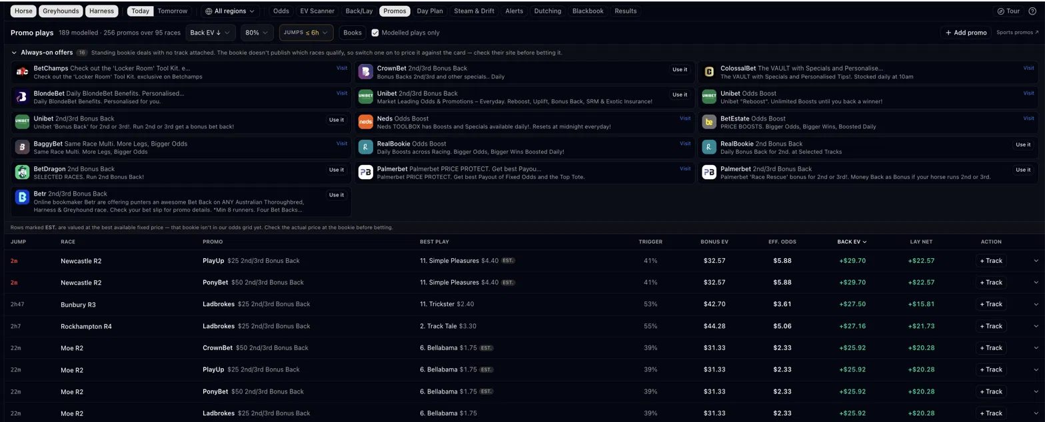Switch on CrownBet 2nd/3rd Bonus Back offer
Image resolution: width=1045 pixels, height=422 pixels.
[680, 69]
